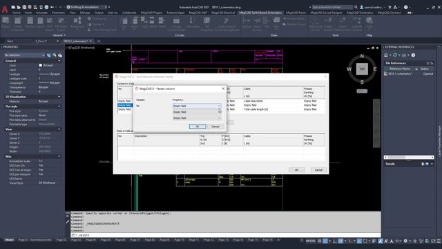442x249 pixels.
Task: Click the search keyword input field
Action: 332,7
